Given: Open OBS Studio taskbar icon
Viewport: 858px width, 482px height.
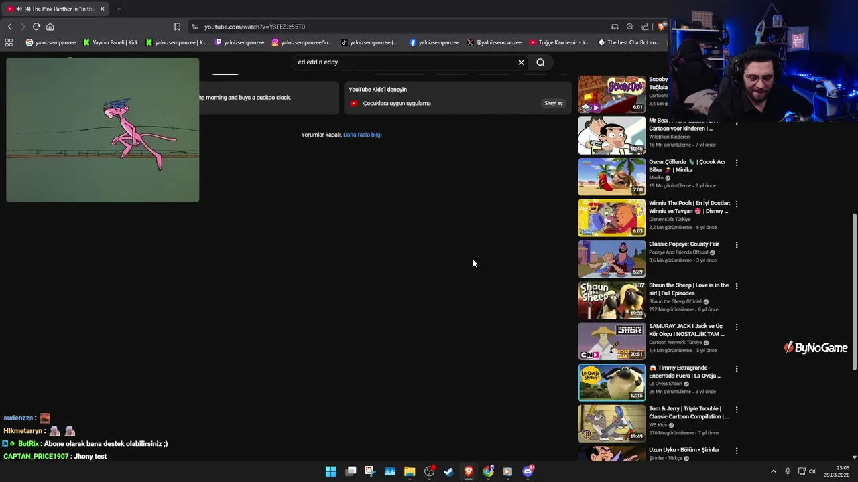Looking at the screenshot, I should [x=429, y=471].
